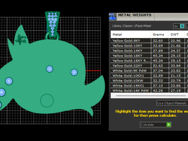Image resolution: width=188 pixels, height=141 pixels.
Task: Click the 37.89 grams cell
Action: [x=160, y=51]
